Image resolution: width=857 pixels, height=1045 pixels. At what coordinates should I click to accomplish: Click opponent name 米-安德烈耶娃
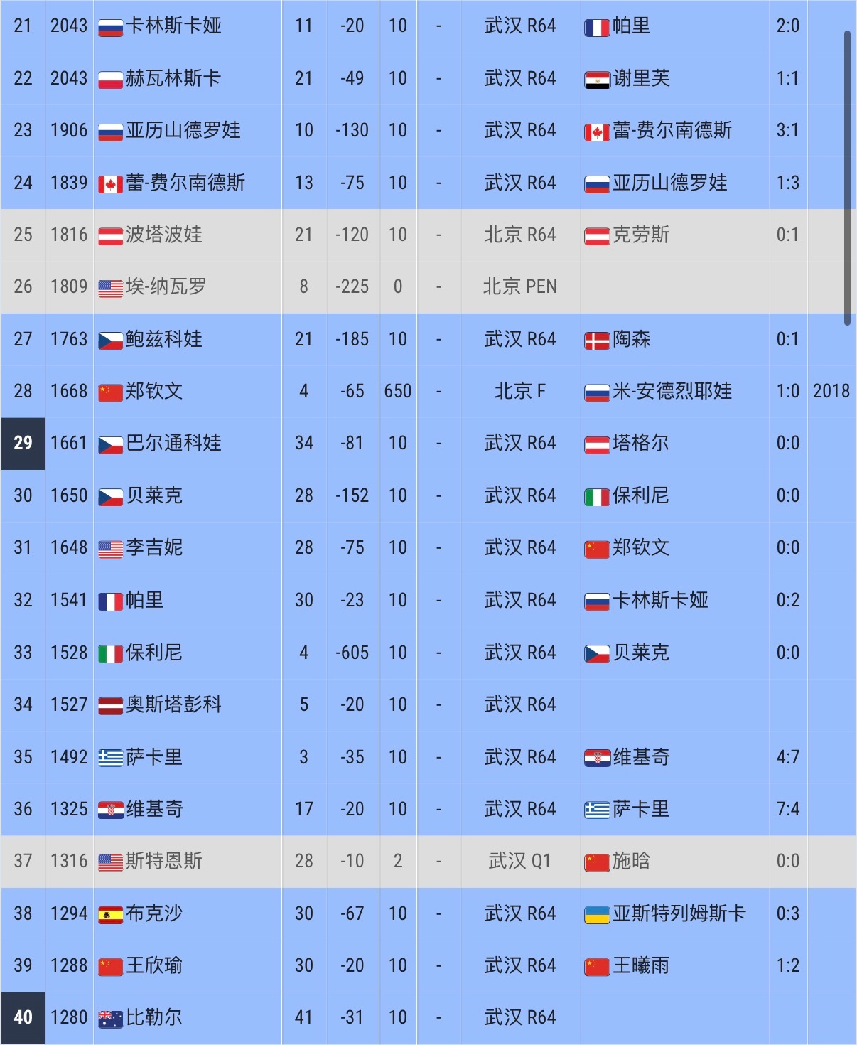(x=672, y=391)
